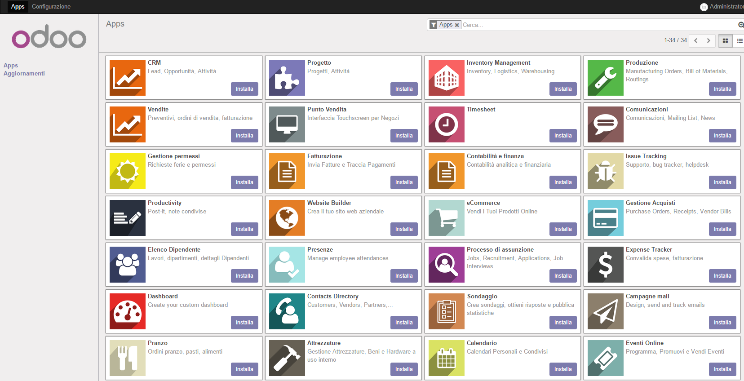This screenshot has height=381, width=744.
Task: Click the Progetto puzzle piece icon
Action: 287,78
